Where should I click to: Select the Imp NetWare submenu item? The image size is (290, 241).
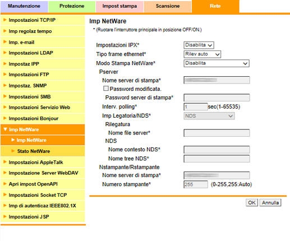point(43,140)
